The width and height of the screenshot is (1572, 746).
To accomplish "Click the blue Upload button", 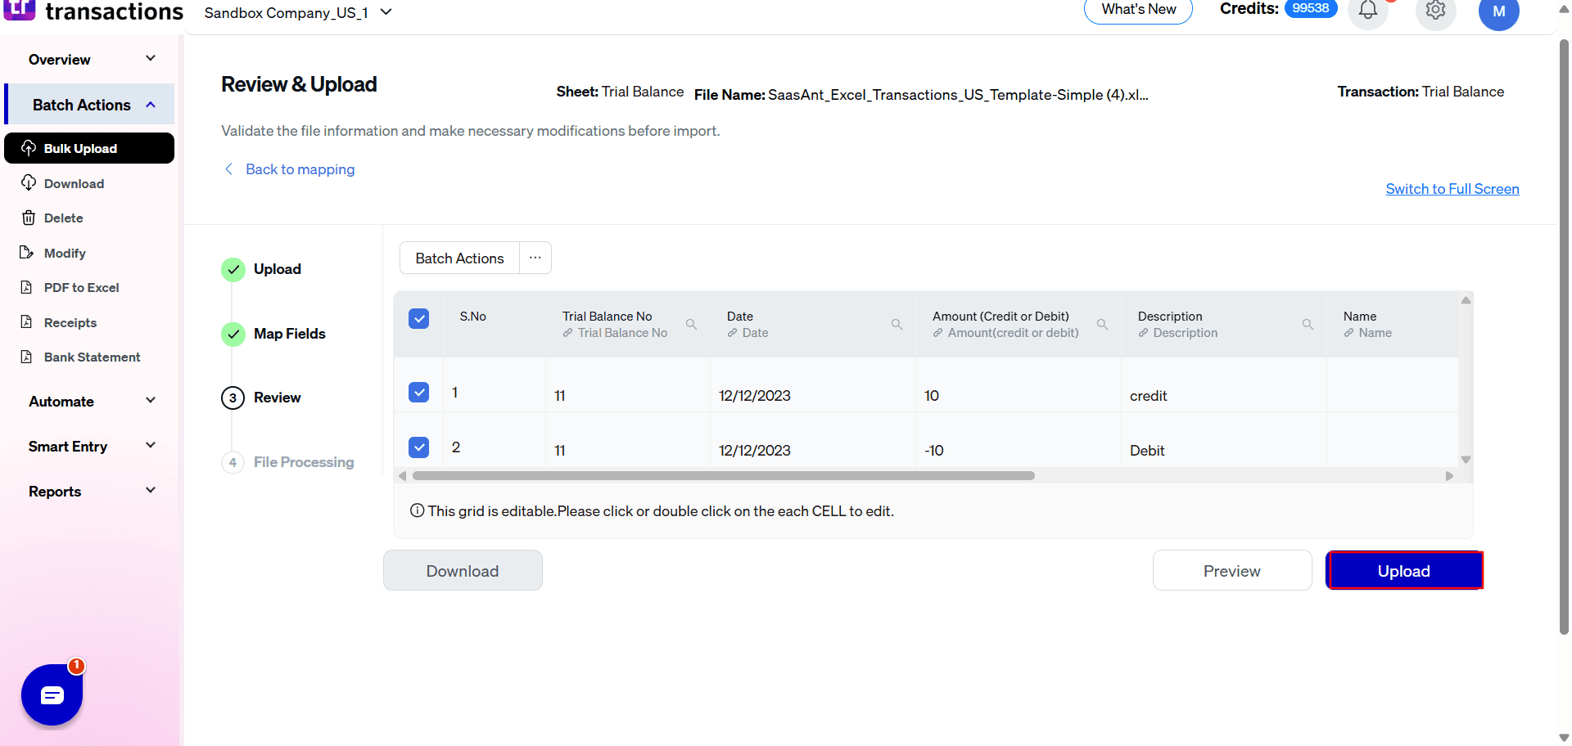I will pos(1404,570).
